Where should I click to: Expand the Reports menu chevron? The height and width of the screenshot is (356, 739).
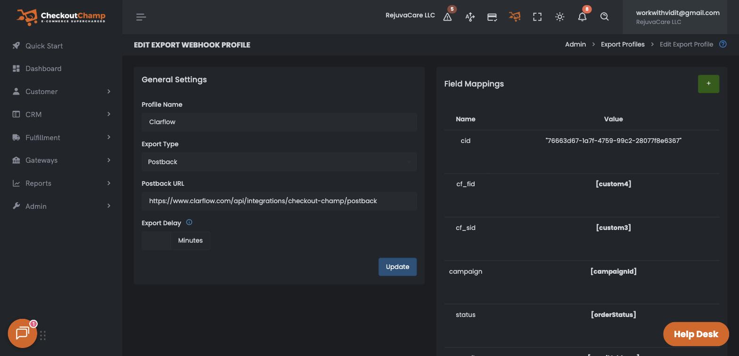click(x=109, y=183)
